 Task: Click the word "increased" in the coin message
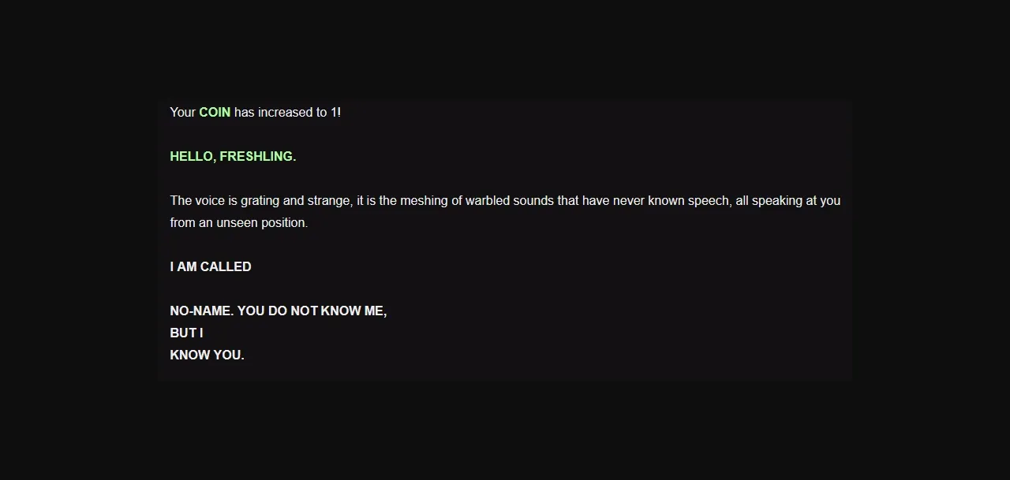(x=285, y=112)
